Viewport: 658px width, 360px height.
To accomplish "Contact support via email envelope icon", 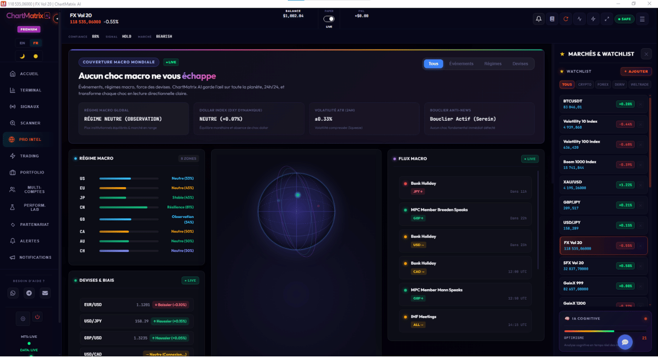I will tap(45, 293).
